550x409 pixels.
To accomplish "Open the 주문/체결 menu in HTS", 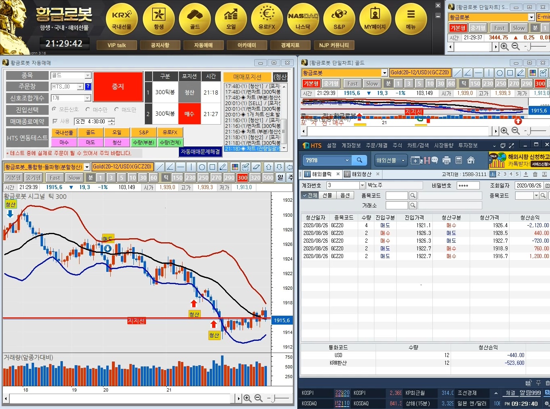I will (x=376, y=145).
